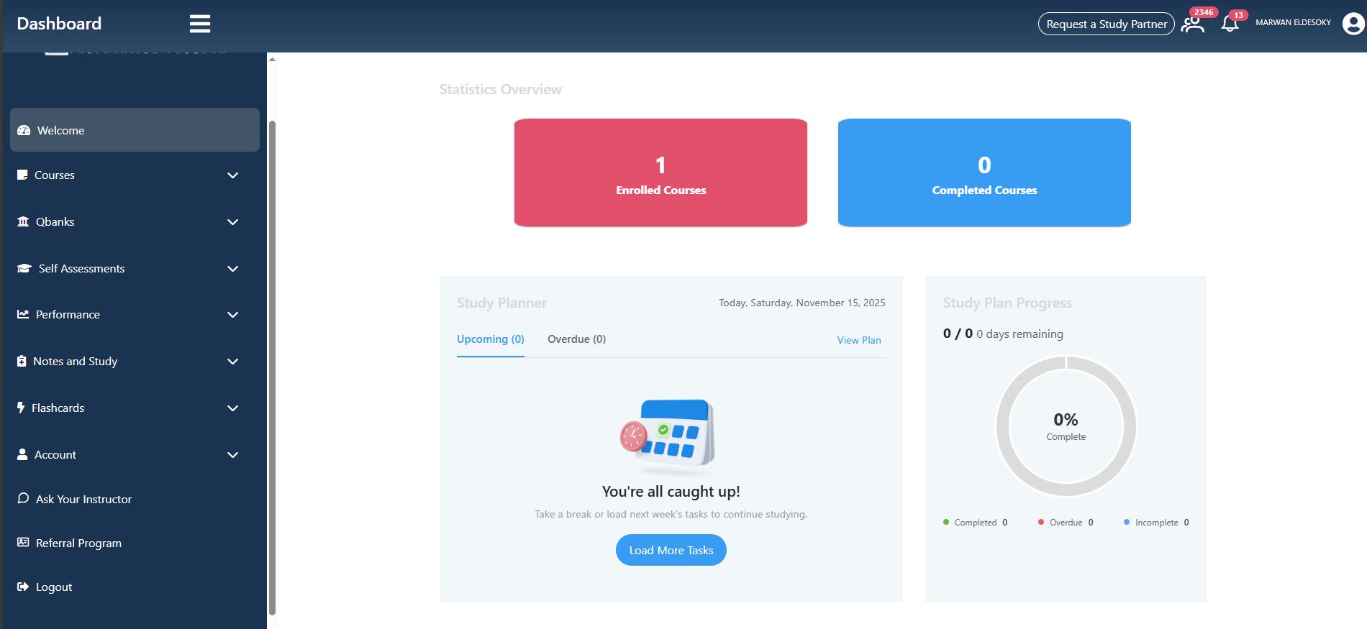The image size is (1367, 629).
Task: Expand the Account section chevron
Action: pos(232,455)
